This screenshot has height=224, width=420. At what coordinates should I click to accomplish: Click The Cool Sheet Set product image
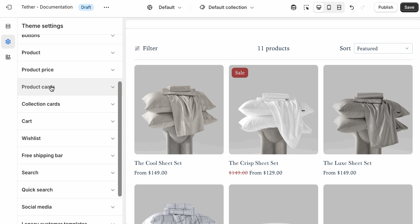[x=179, y=110]
